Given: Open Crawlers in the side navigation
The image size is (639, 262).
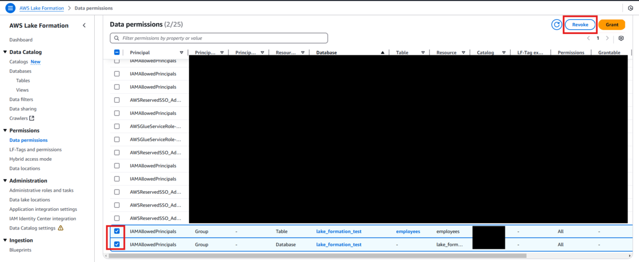Looking at the screenshot, I should (x=18, y=118).
